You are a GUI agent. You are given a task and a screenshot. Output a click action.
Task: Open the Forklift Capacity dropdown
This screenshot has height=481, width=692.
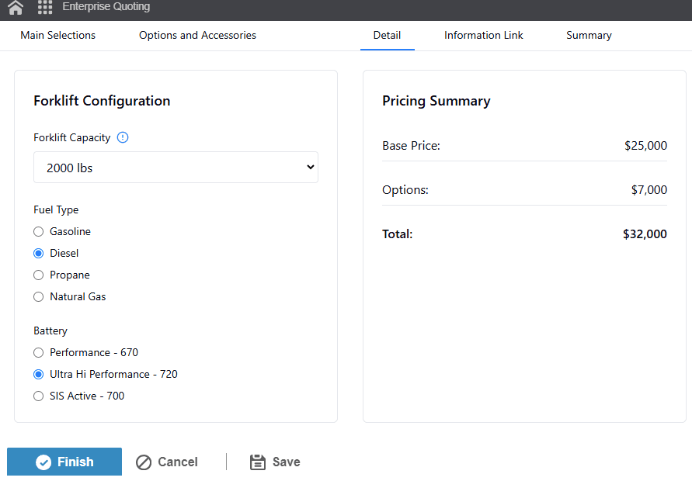(x=176, y=167)
